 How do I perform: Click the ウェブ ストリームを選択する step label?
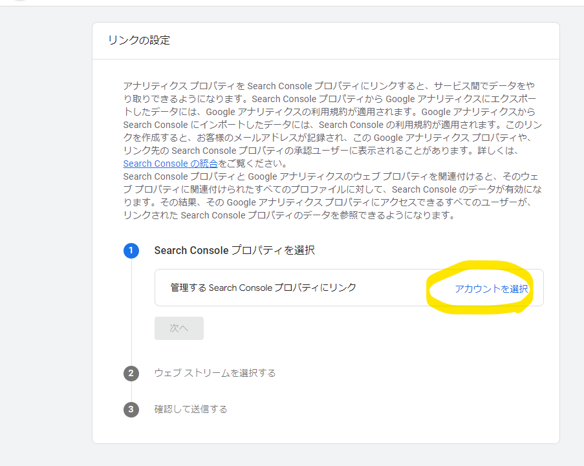(x=215, y=373)
